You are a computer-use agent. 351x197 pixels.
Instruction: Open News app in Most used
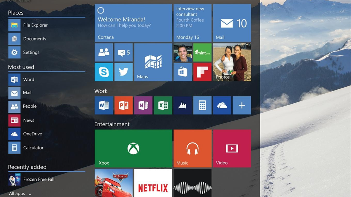21,120
